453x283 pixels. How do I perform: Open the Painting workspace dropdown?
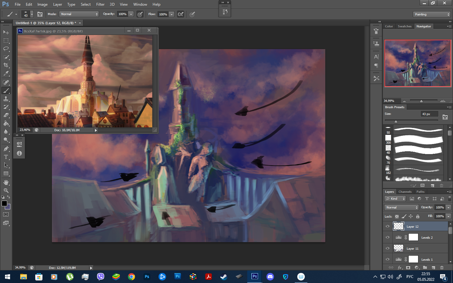(x=432, y=14)
